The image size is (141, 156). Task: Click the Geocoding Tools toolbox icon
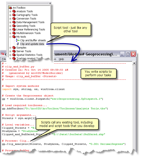click(14, 26)
